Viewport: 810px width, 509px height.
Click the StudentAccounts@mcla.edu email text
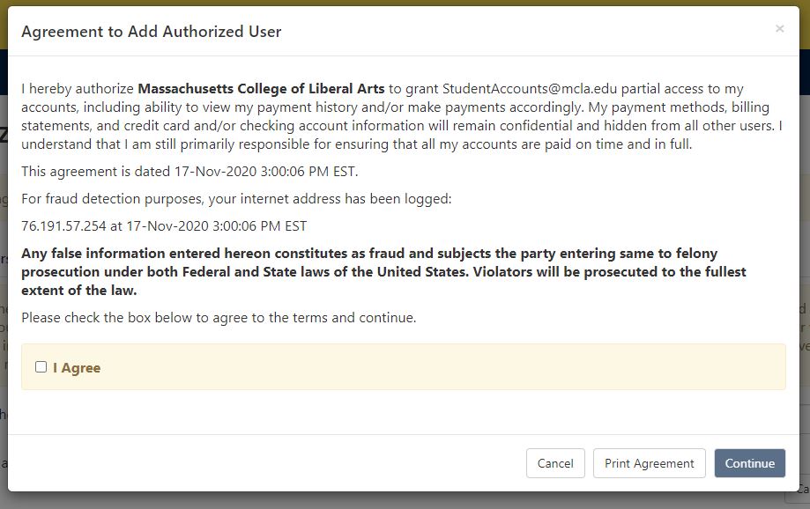tap(530, 89)
